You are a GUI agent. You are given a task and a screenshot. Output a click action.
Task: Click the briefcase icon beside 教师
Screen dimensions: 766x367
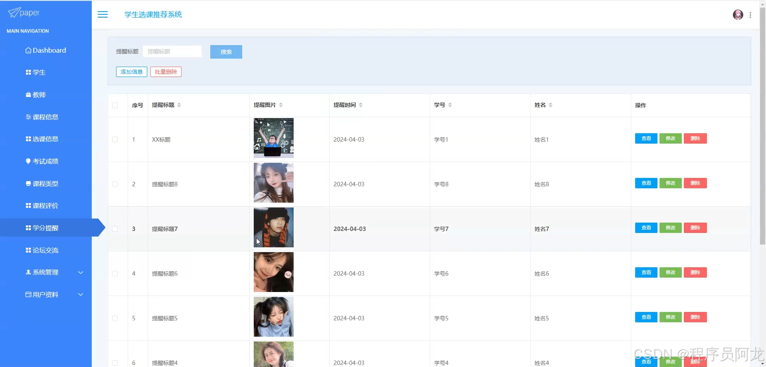click(28, 95)
